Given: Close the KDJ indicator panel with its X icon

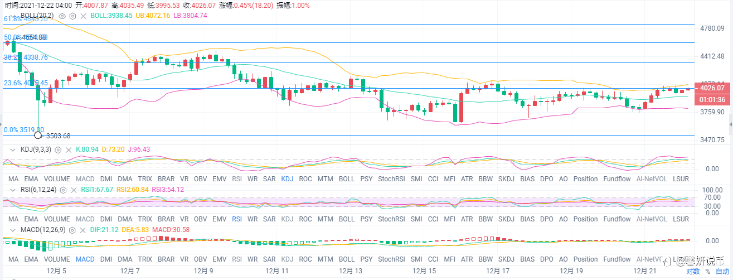Looking at the screenshot, I should click(69, 149).
